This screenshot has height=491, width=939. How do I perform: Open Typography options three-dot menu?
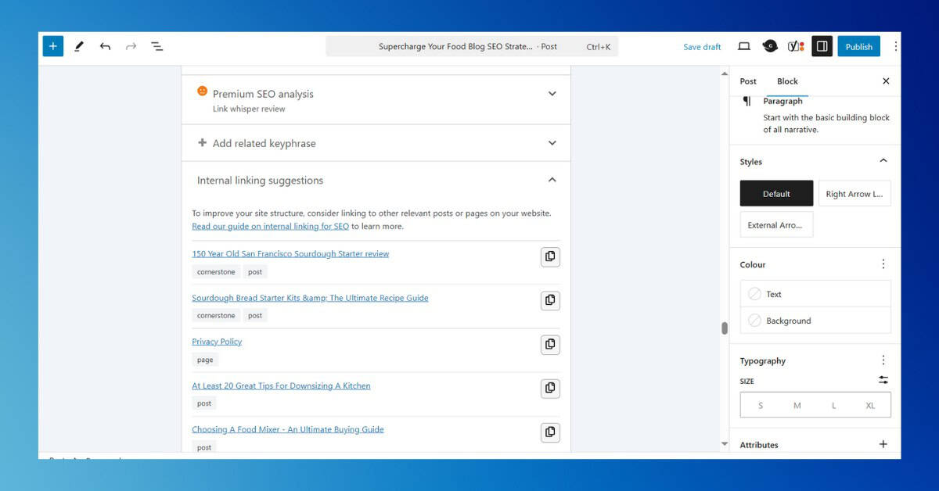[883, 360]
